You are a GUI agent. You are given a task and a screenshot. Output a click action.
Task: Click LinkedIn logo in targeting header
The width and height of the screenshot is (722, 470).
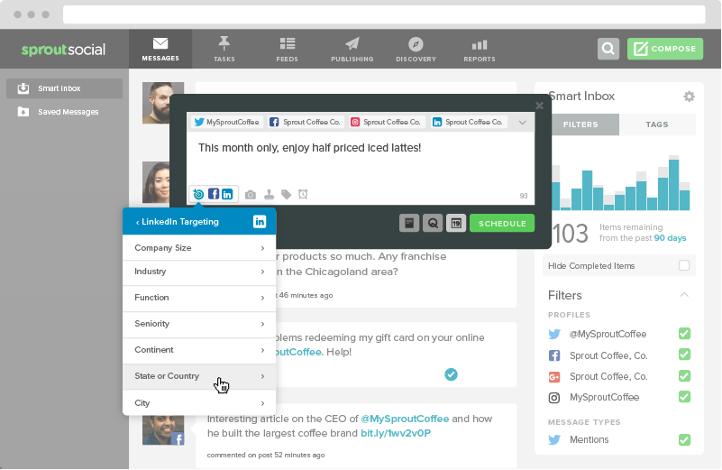[x=260, y=222]
